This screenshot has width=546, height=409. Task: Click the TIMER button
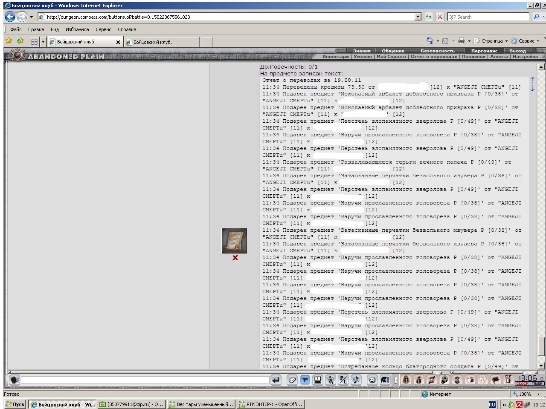click(x=537, y=383)
